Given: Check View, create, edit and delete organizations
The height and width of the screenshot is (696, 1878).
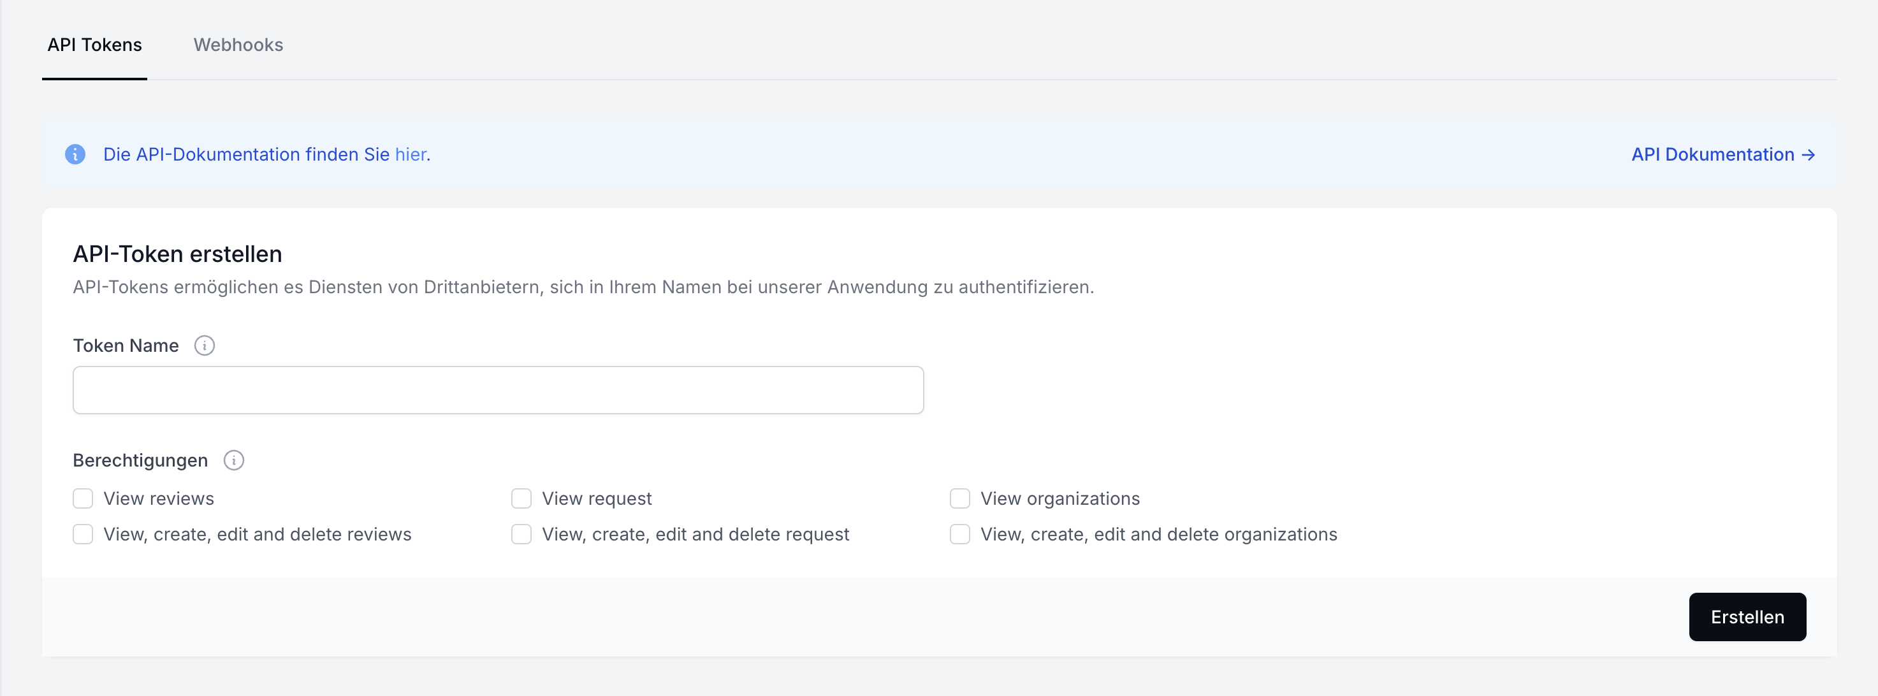Looking at the screenshot, I should (959, 534).
